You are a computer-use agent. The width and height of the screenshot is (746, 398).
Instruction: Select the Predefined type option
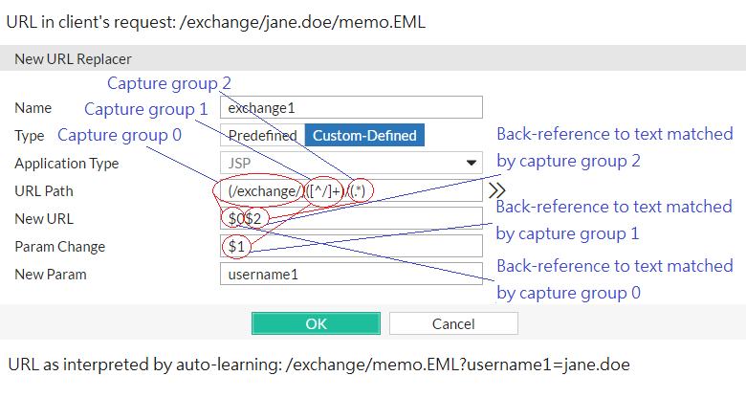click(x=262, y=136)
